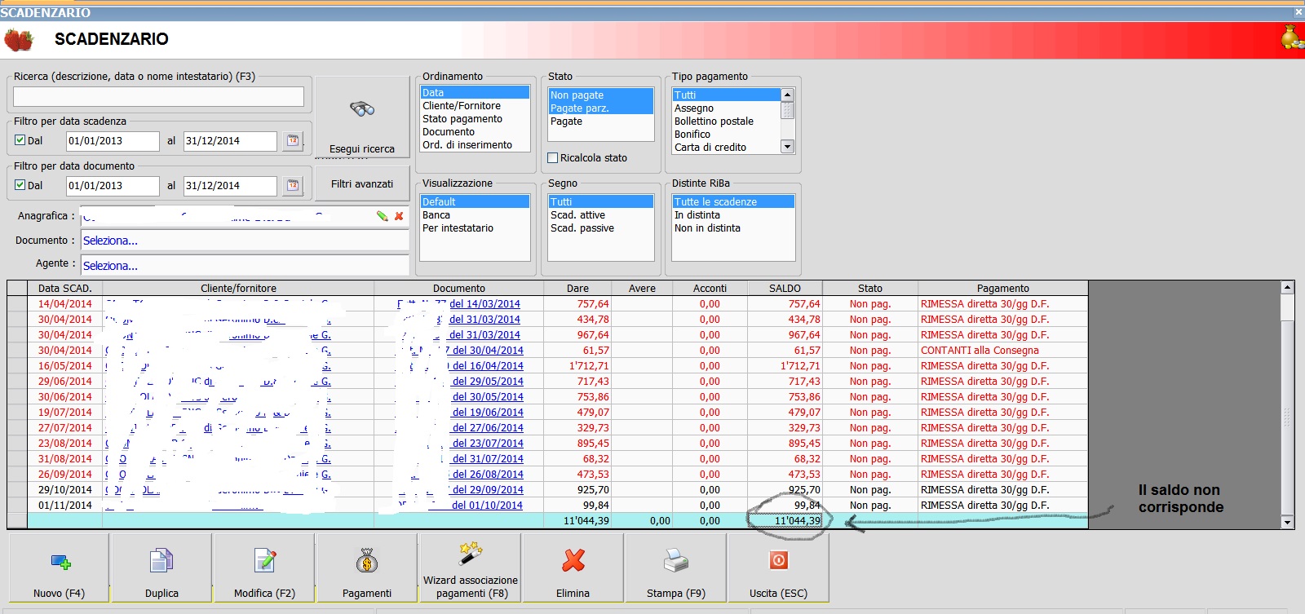
Task: Clear Anagrafica field with red X icon
Action: coord(399,216)
